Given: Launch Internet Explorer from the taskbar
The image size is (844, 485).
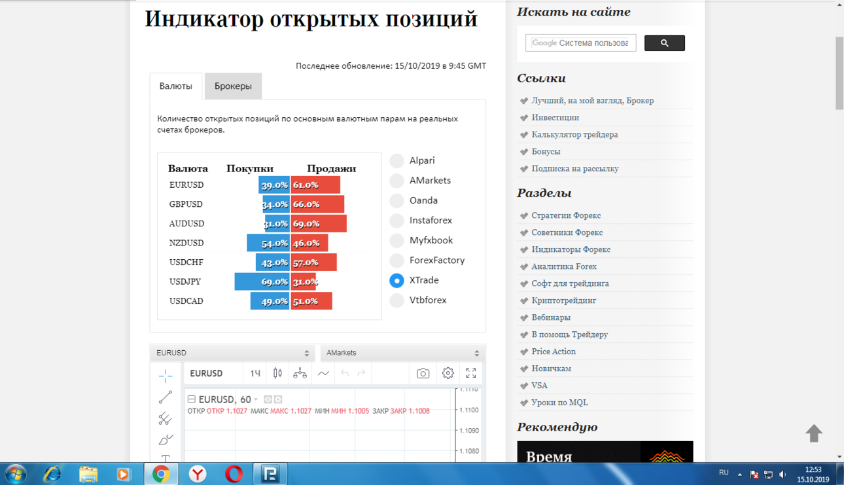Looking at the screenshot, I should point(52,473).
